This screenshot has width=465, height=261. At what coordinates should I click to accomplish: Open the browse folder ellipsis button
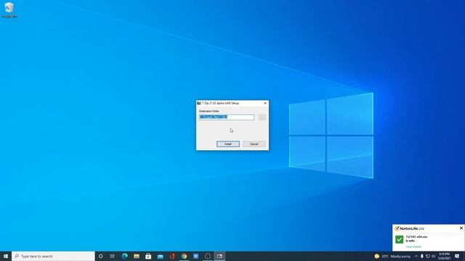(x=262, y=117)
